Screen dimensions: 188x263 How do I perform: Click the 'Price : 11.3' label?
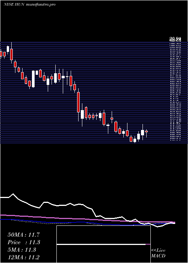(x=24, y=242)
